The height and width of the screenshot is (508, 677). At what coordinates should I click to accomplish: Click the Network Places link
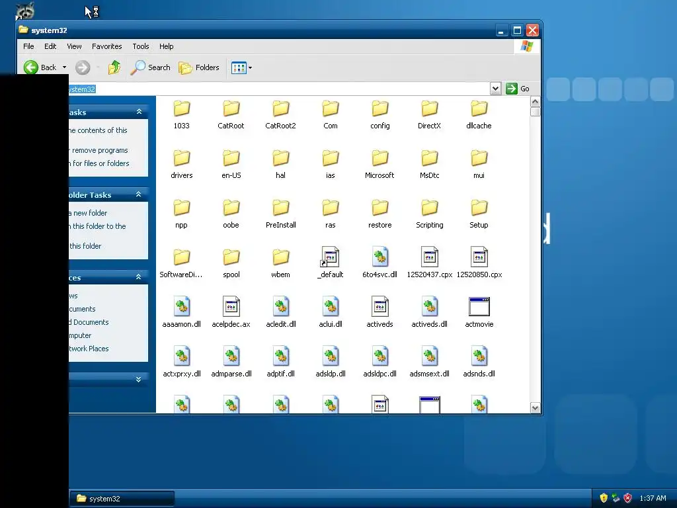click(x=89, y=349)
